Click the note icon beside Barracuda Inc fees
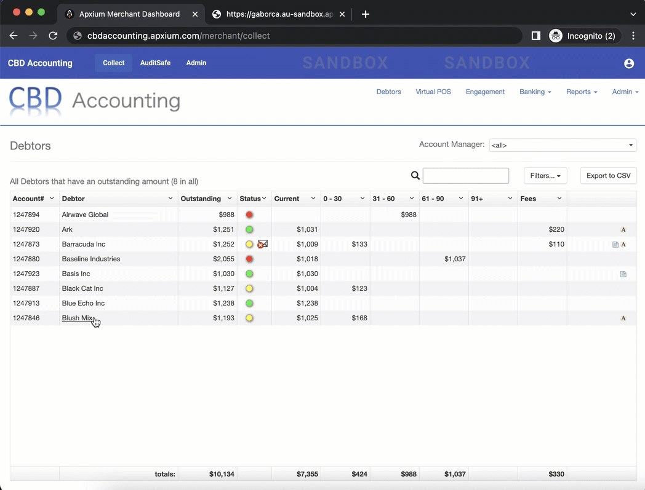Viewport: 645px width, 490px height. coord(615,244)
